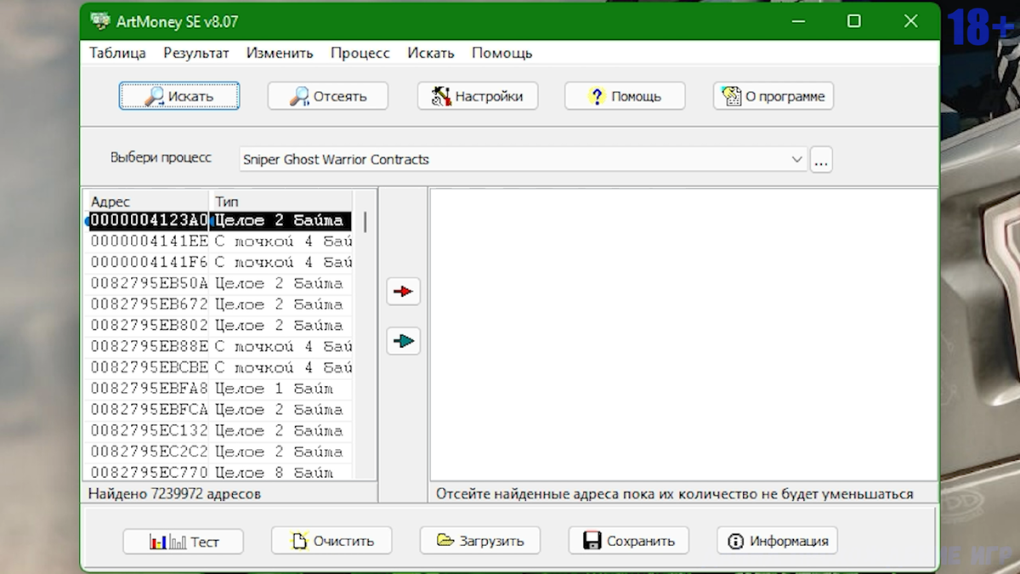Open the Изменить menu
Image resolution: width=1020 pixels, height=574 pixels.
(x=280, y=53)
